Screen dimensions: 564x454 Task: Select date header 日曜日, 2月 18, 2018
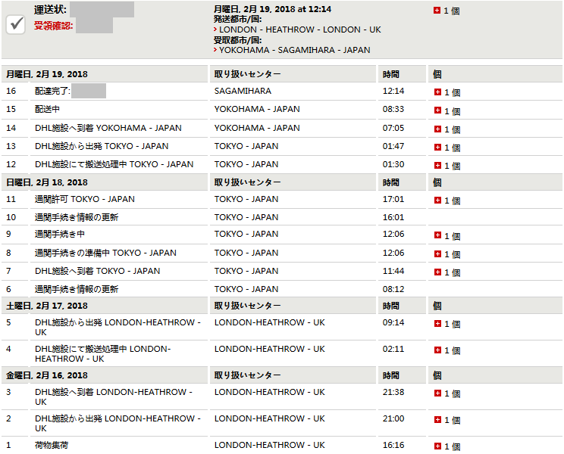click(x=47, y=182)
